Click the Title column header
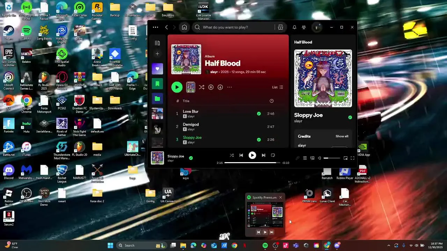Image resolution: width=447 pixels, height=251 pixels. [x=186, y=101]
